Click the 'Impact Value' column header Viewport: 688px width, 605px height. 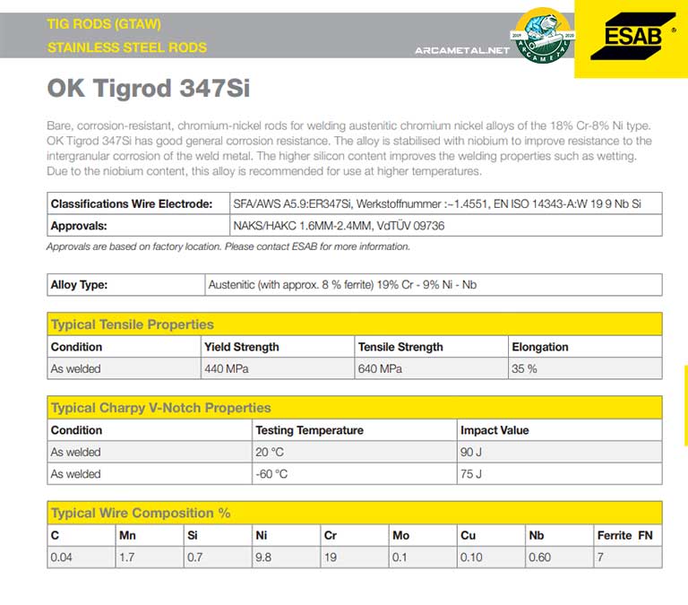pos(494,430)
